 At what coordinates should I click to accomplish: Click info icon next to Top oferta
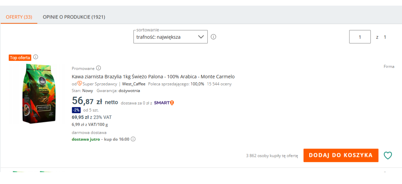coord(36,57)
